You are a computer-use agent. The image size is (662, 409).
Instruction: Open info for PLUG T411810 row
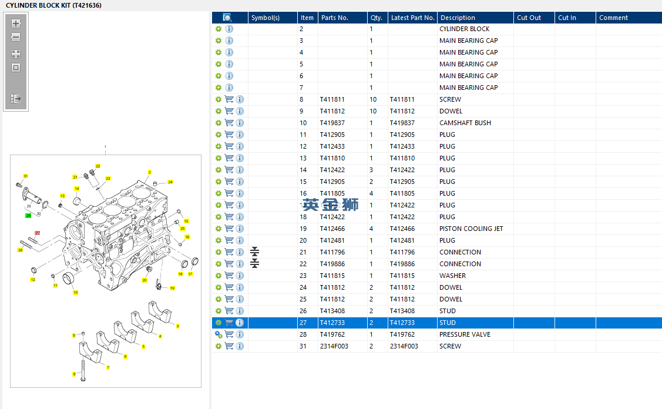coord(240,158)
